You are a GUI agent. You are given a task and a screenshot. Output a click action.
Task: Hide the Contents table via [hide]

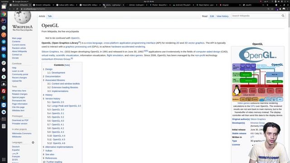click(x=67, y=65)
